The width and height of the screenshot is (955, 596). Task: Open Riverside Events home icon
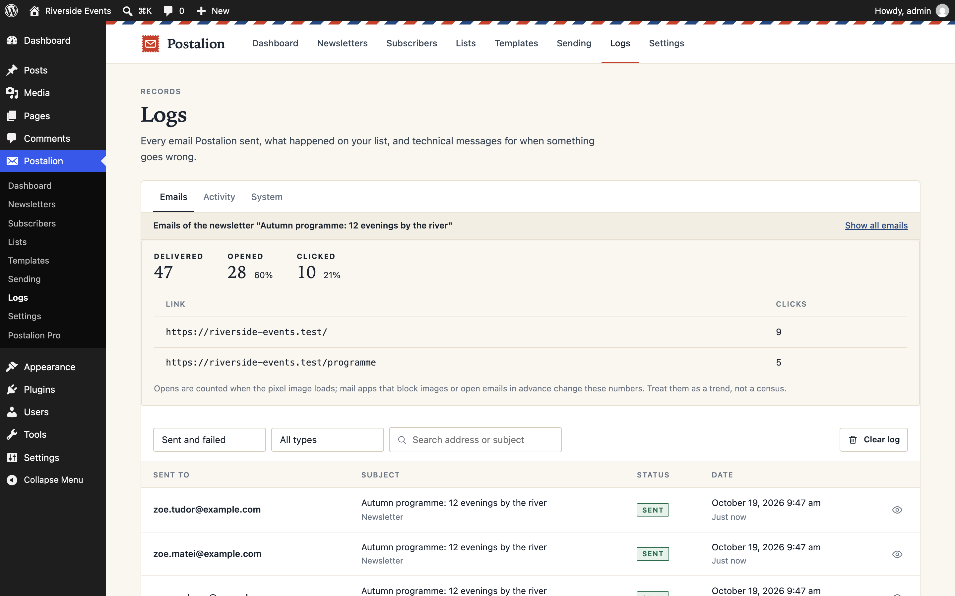[34, 11]
